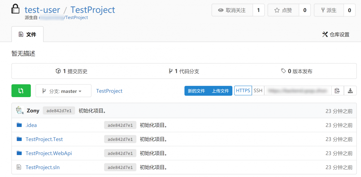Select the HTTPS clone option
The width and height of the screenshot is (361, 177).
click(243, 91)
